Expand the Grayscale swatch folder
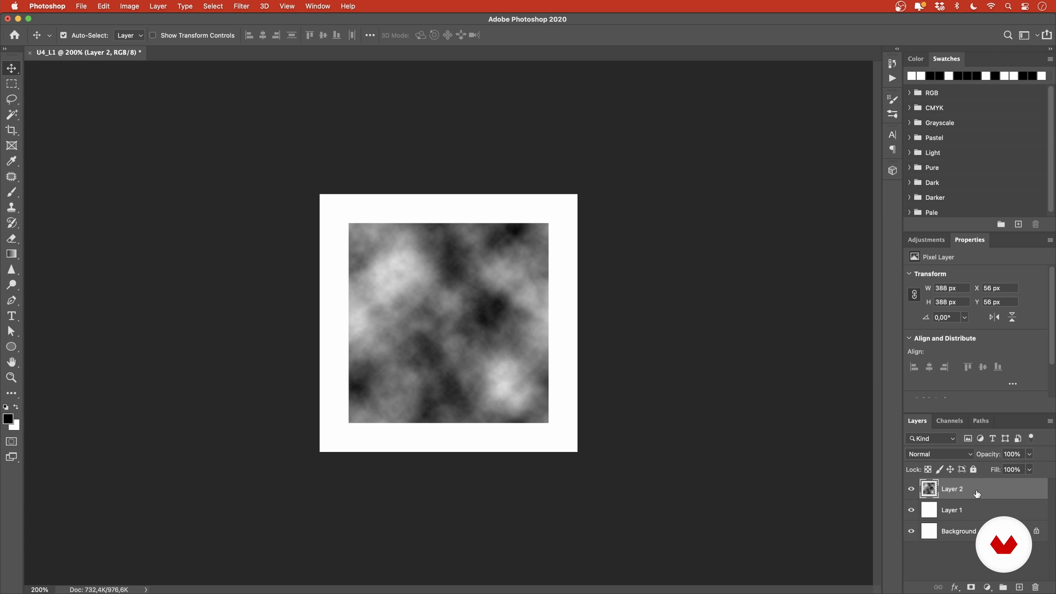The height and width of the screenshot is (594, 1056). click(910, 123)
